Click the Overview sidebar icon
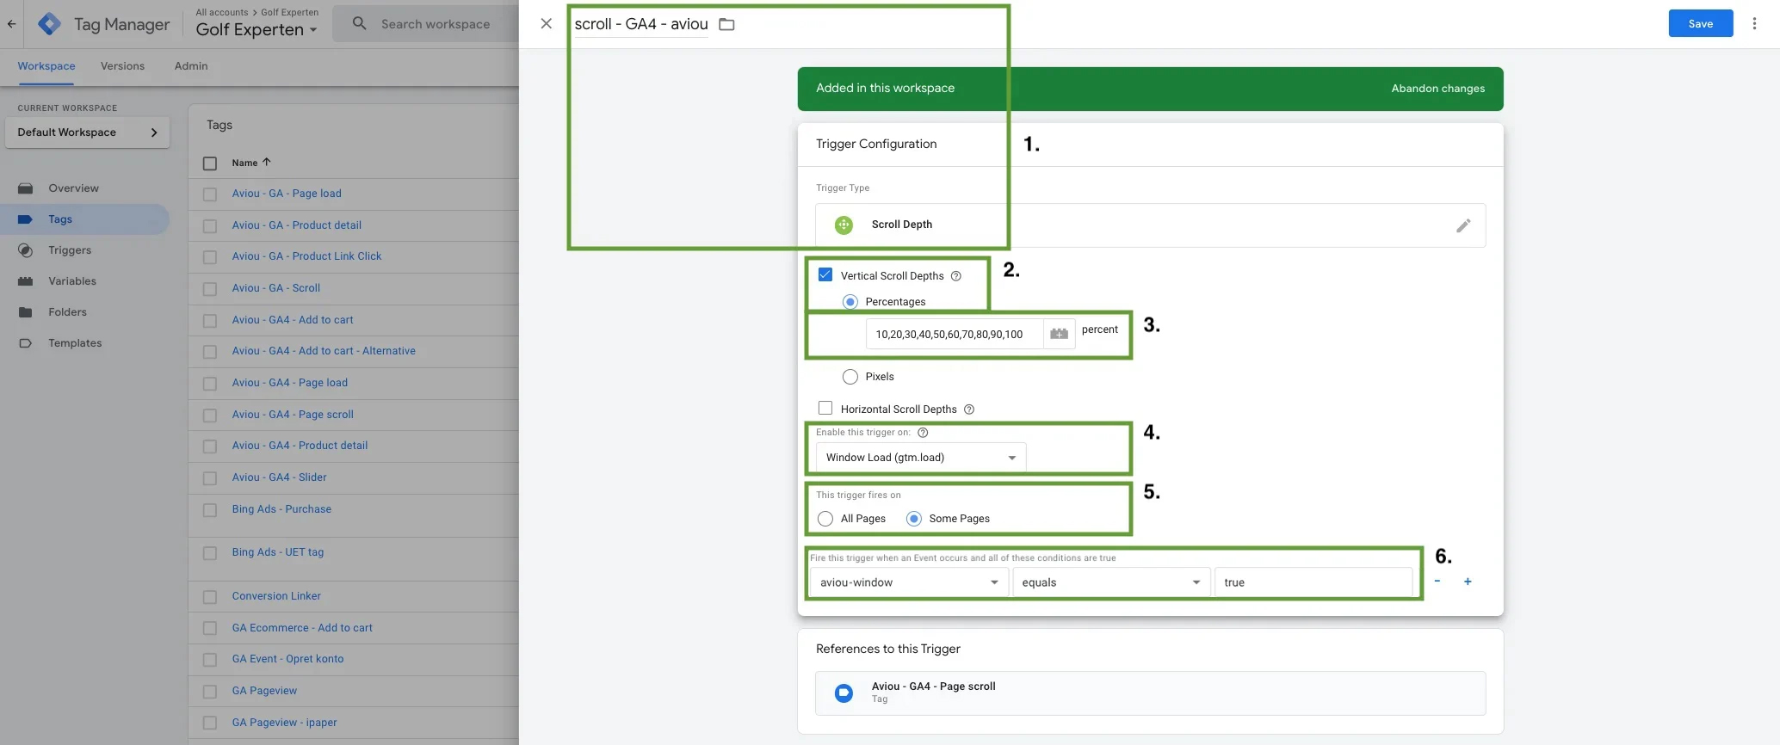Image resolution: width=1780 pixels, height=745 pixels. [x=26, y=188]
